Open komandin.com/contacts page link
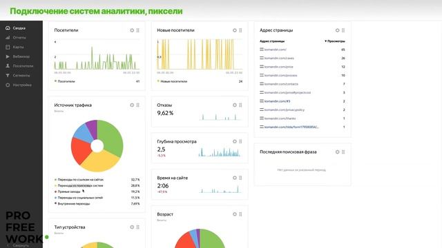This screenshot has height=248, width=442. click(281, 84)
